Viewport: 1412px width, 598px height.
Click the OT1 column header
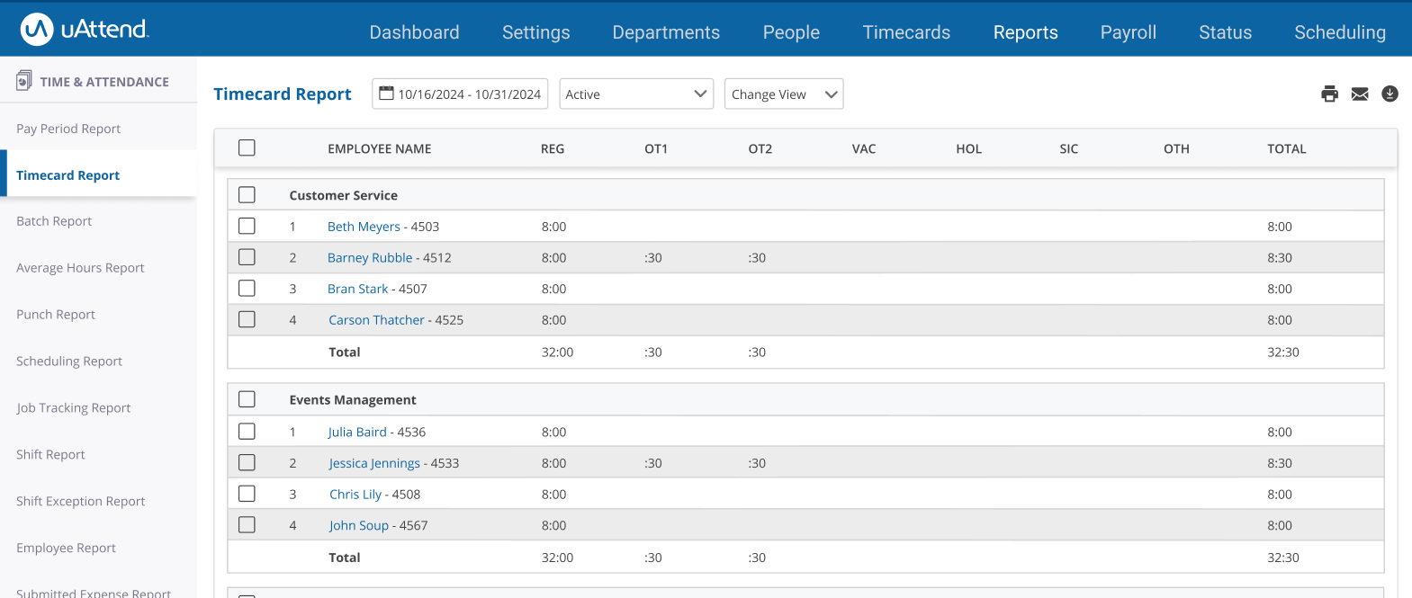[x=656, y=149]
